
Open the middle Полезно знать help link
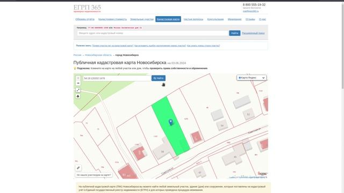[x=160, y=46]
